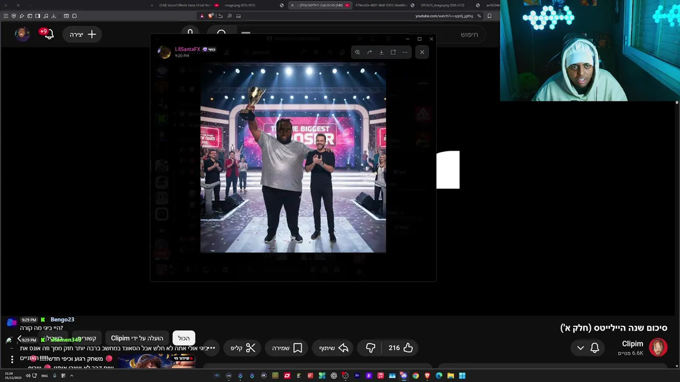Open File Explorer from the taskbar
680x382 pixels.
click(x=450, y=376)
